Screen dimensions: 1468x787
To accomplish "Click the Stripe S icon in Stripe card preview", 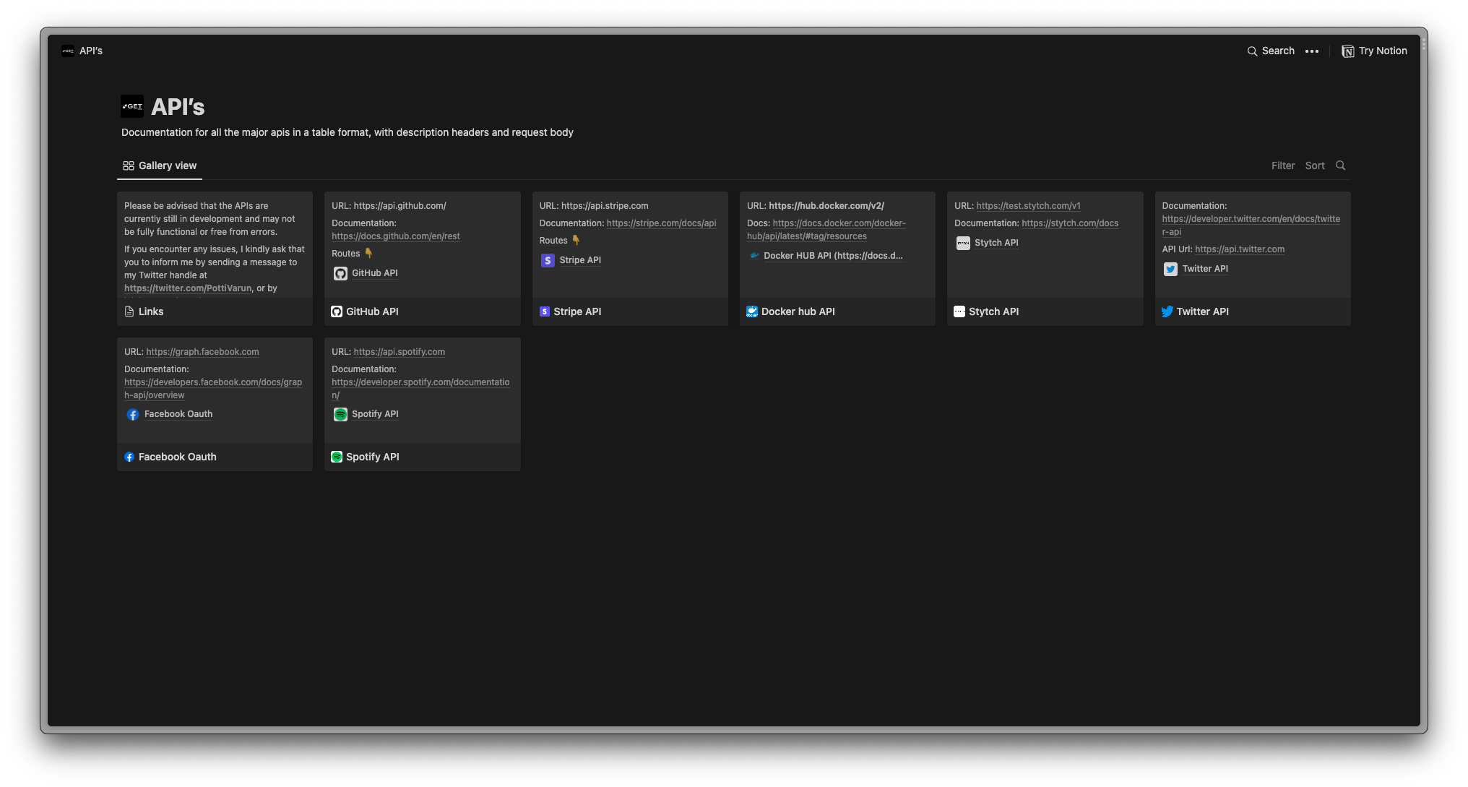I will click(x=548, y=260).
